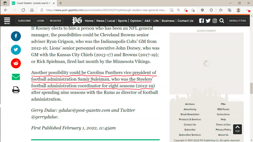Share article on Reddit

[16, 63]
